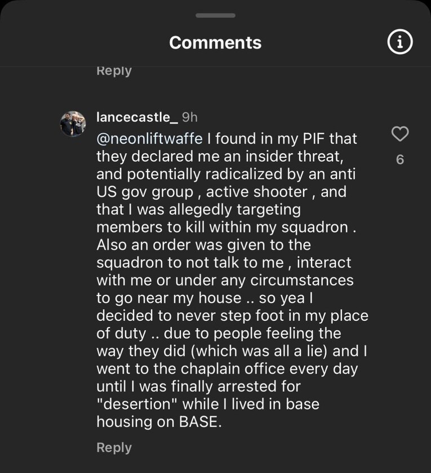431x473 pixels.
Task: Tap the word "squadron" before the period
Action: point(314,228)
